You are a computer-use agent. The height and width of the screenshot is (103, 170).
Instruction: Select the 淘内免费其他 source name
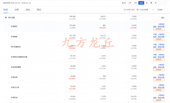(x=16, y=47)
